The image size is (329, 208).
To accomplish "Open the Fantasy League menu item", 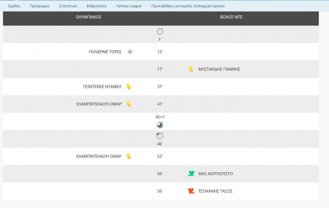I will click(129, 6).
